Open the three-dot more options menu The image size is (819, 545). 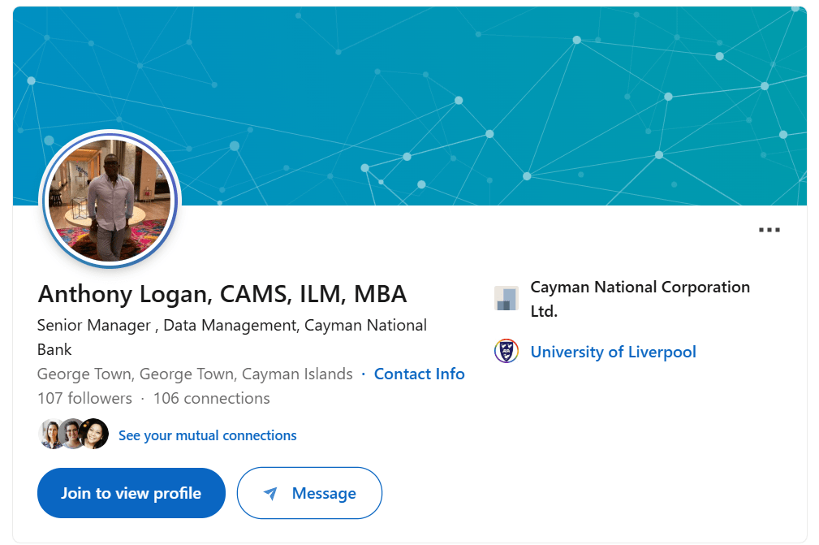pos(769,230)
